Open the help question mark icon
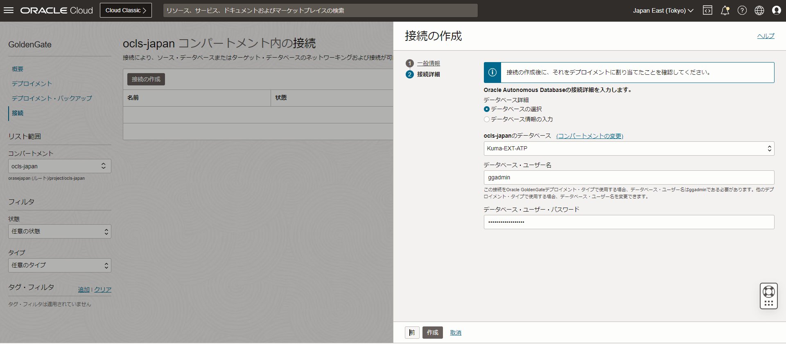The image size is (786, 344). (x=742, y=11)
